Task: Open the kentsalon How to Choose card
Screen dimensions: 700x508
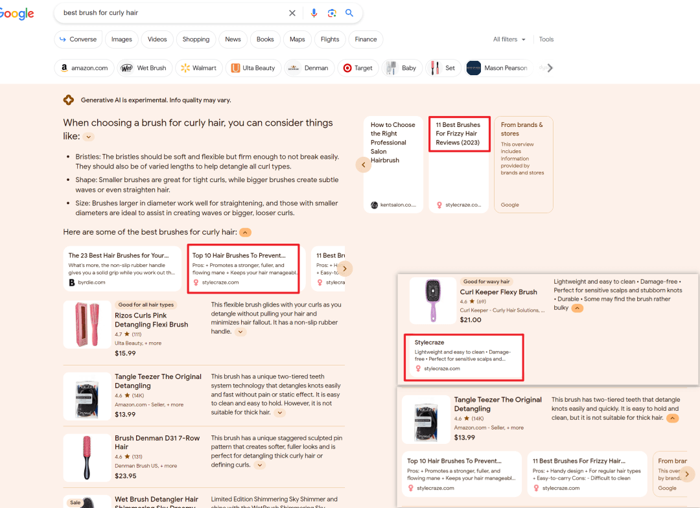Action: click(393, 165)
